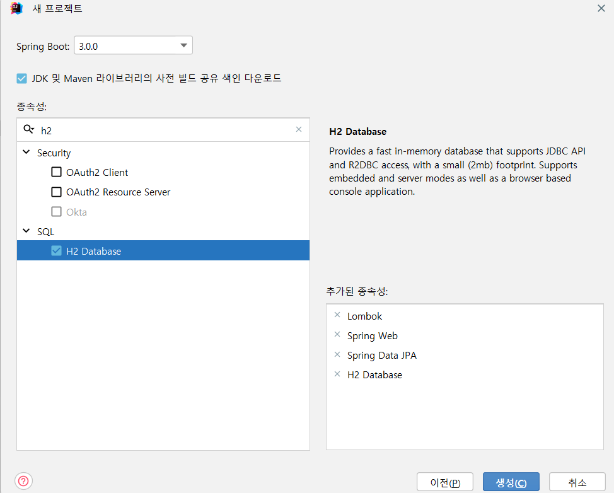Uncheck the H2 Database checkbox
This screenshot has height=493, width=614.
[x=56, y=251]
